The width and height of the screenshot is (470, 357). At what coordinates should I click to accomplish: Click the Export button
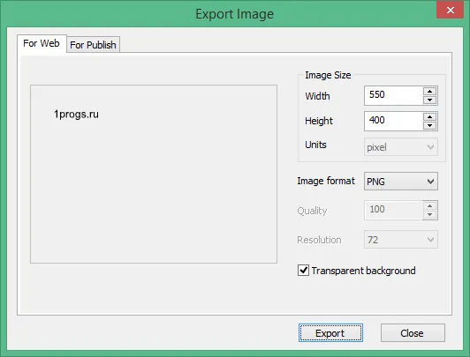pos(330,333)
